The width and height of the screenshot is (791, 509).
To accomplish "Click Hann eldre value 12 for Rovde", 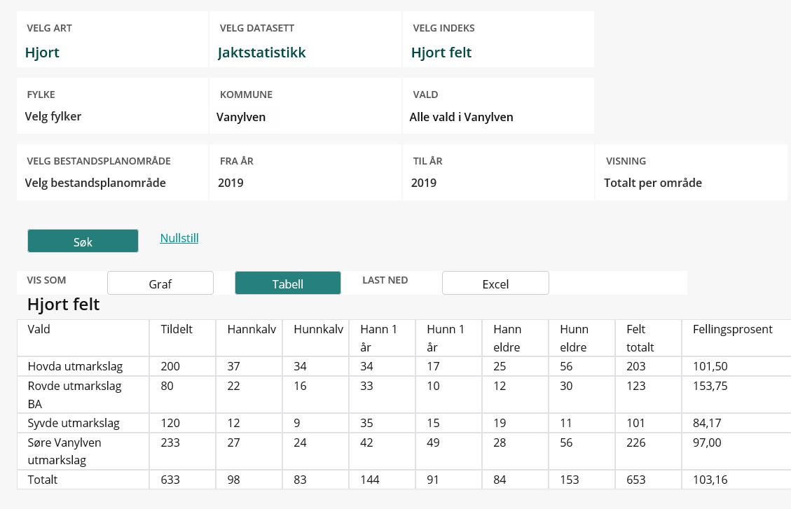I will [x=500, y=386].
